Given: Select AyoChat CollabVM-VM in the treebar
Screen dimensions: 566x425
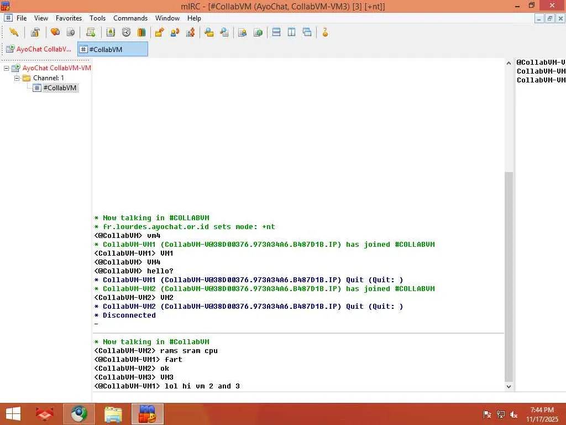Looking at the screenshot, I should 57,68.
